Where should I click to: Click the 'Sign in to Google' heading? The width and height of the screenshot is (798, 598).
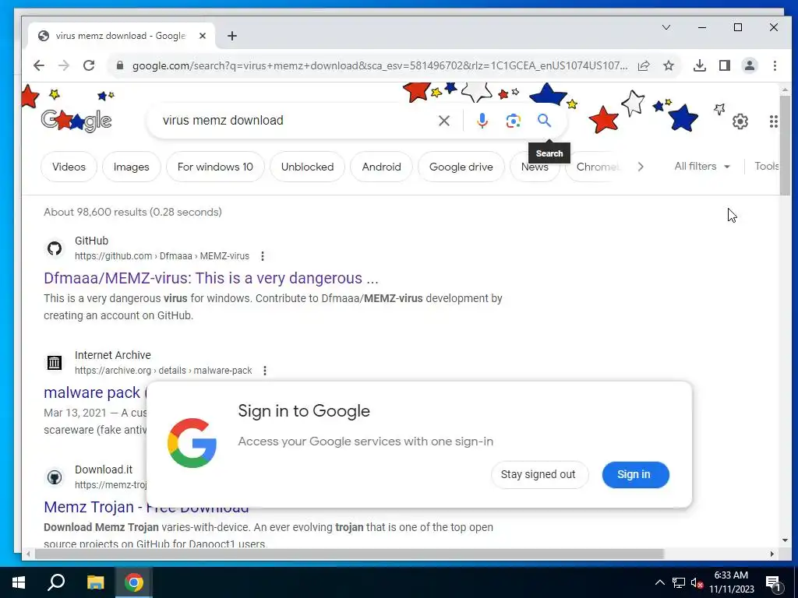(x=304, y=410)
